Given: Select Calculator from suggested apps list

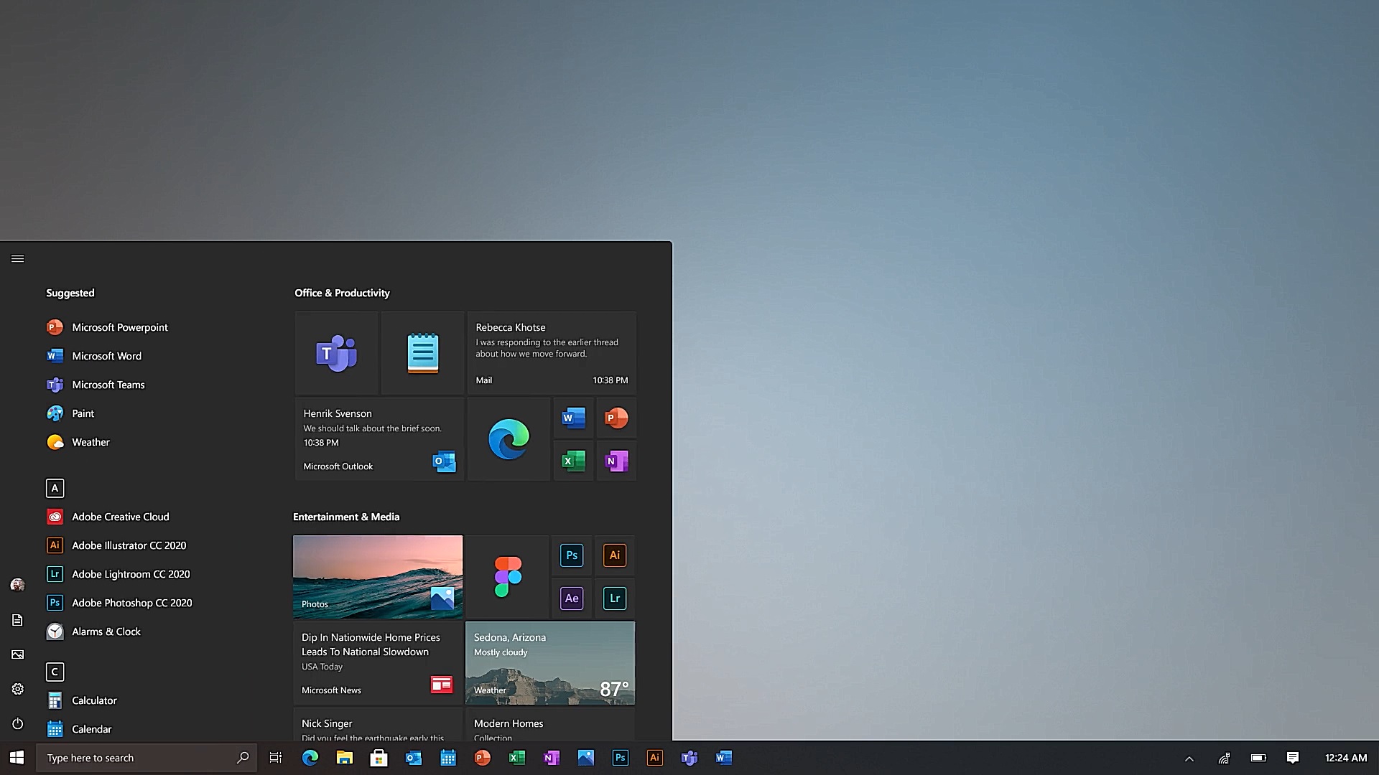Looking at the screenshot, I should click(x=94, y=700).
